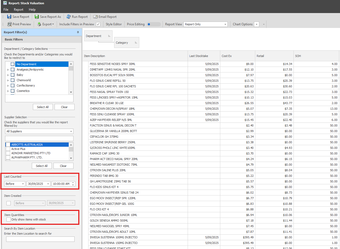This screenshot has height=249, width=340.
Task: Click the Run Report refresh icon
Action: 69,17
